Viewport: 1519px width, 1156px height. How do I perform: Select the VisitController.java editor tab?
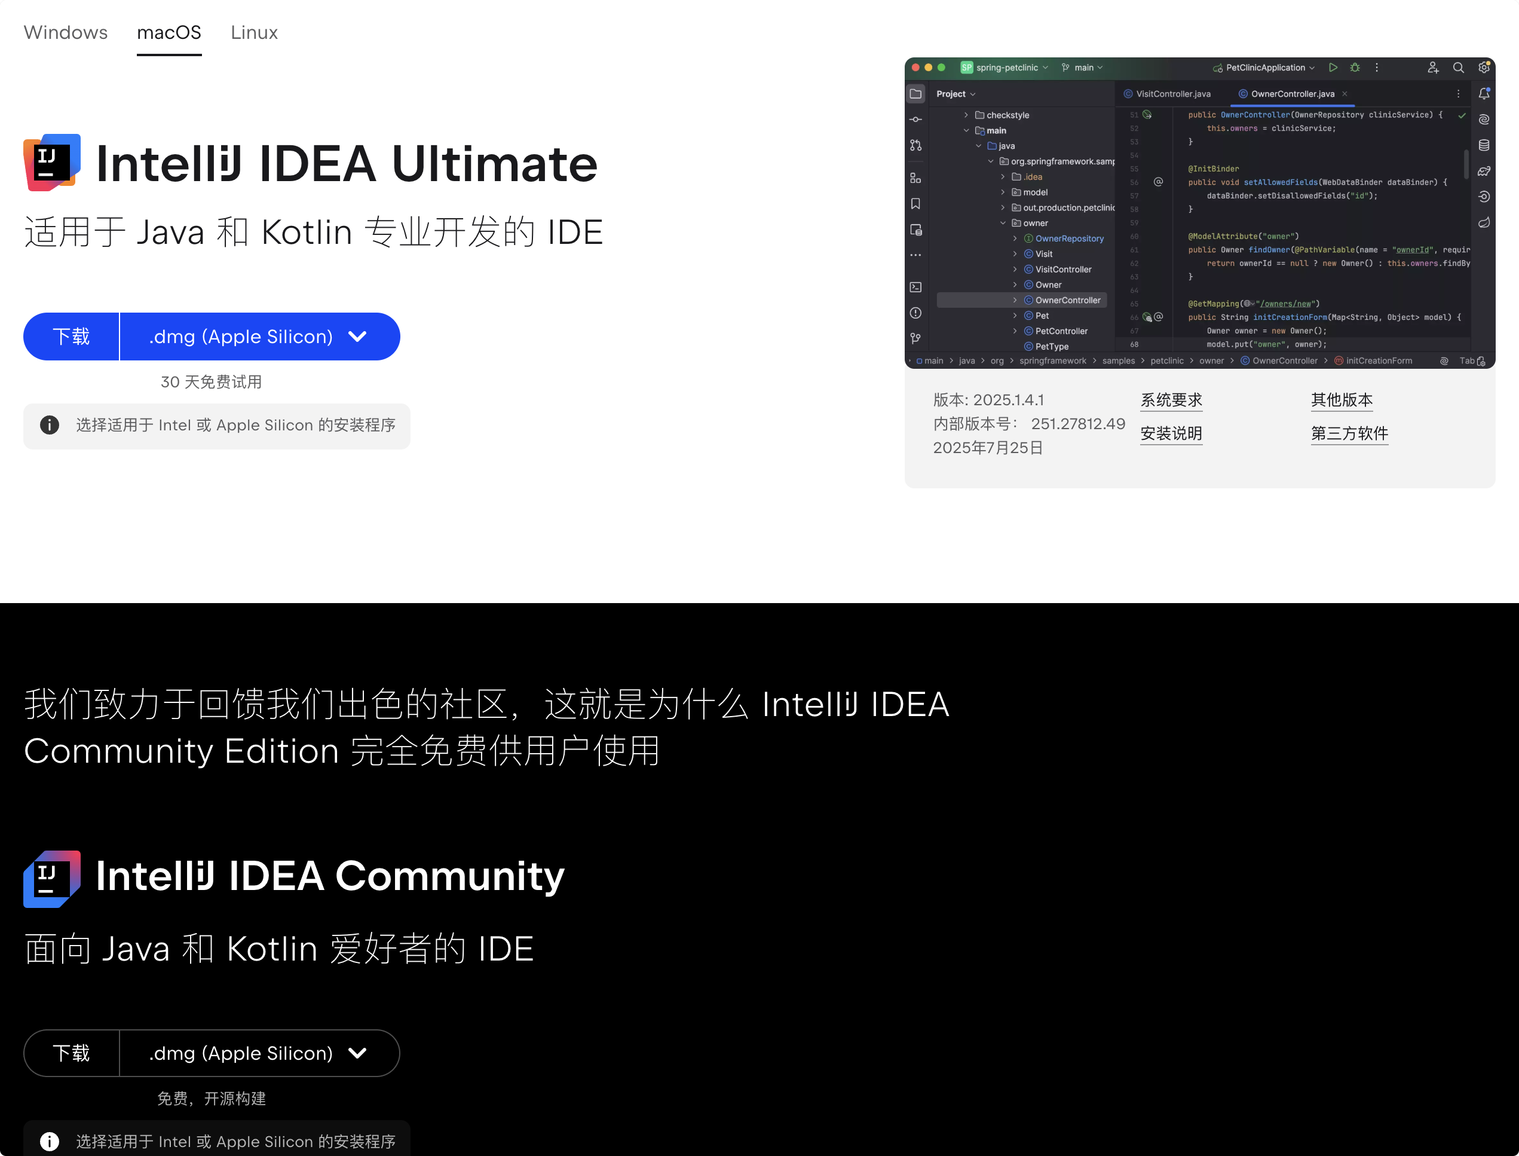1172,94
